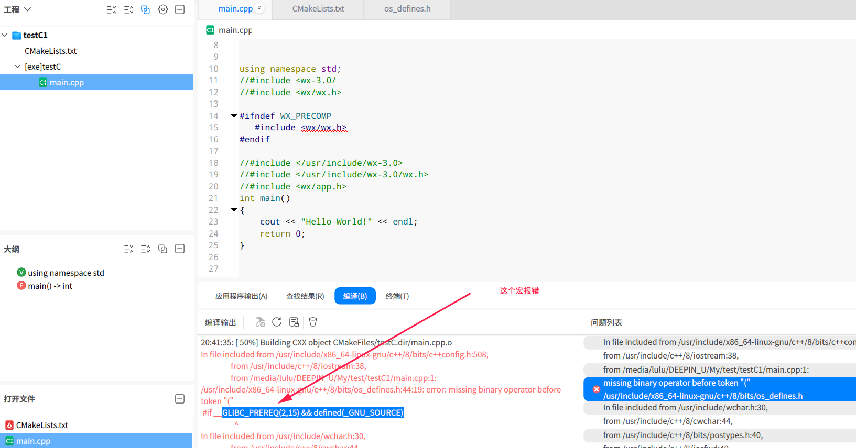The width and height of the screenshot is (856, 448).
Task: Select CMakeLists.txt in the project tree
Action: 51,51
